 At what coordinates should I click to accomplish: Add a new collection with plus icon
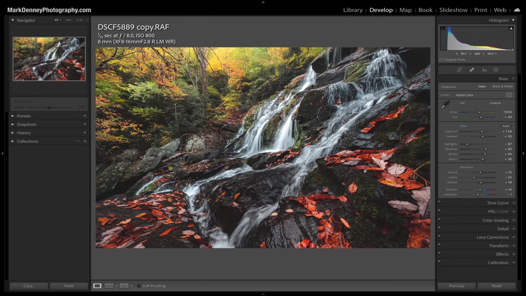pos(85,141)
